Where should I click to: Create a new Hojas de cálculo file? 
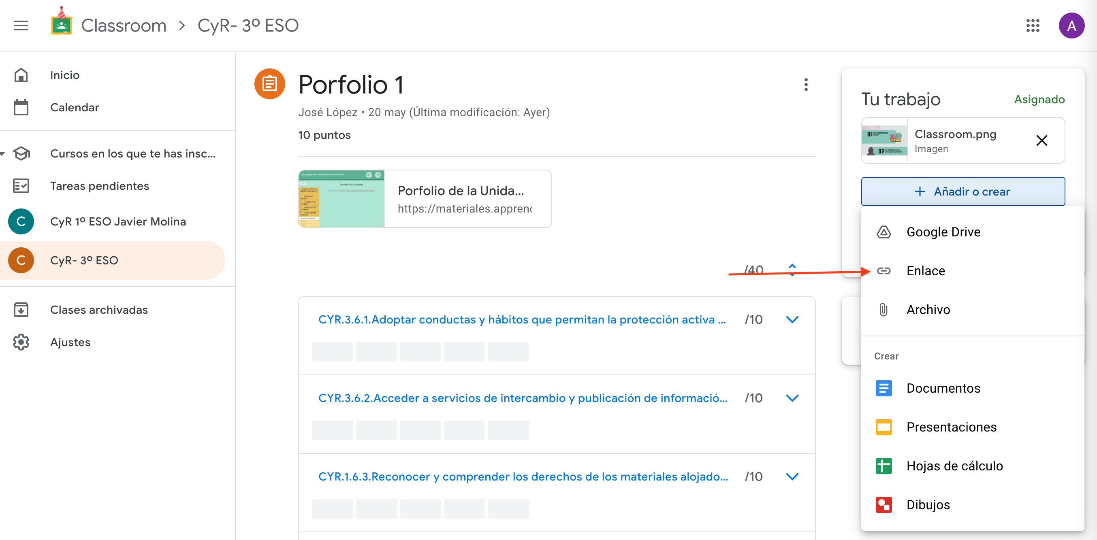pos(954,466)
